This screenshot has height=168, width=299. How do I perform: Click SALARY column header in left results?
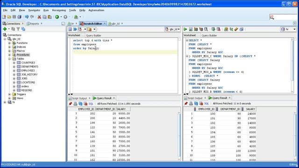(123, 109)
